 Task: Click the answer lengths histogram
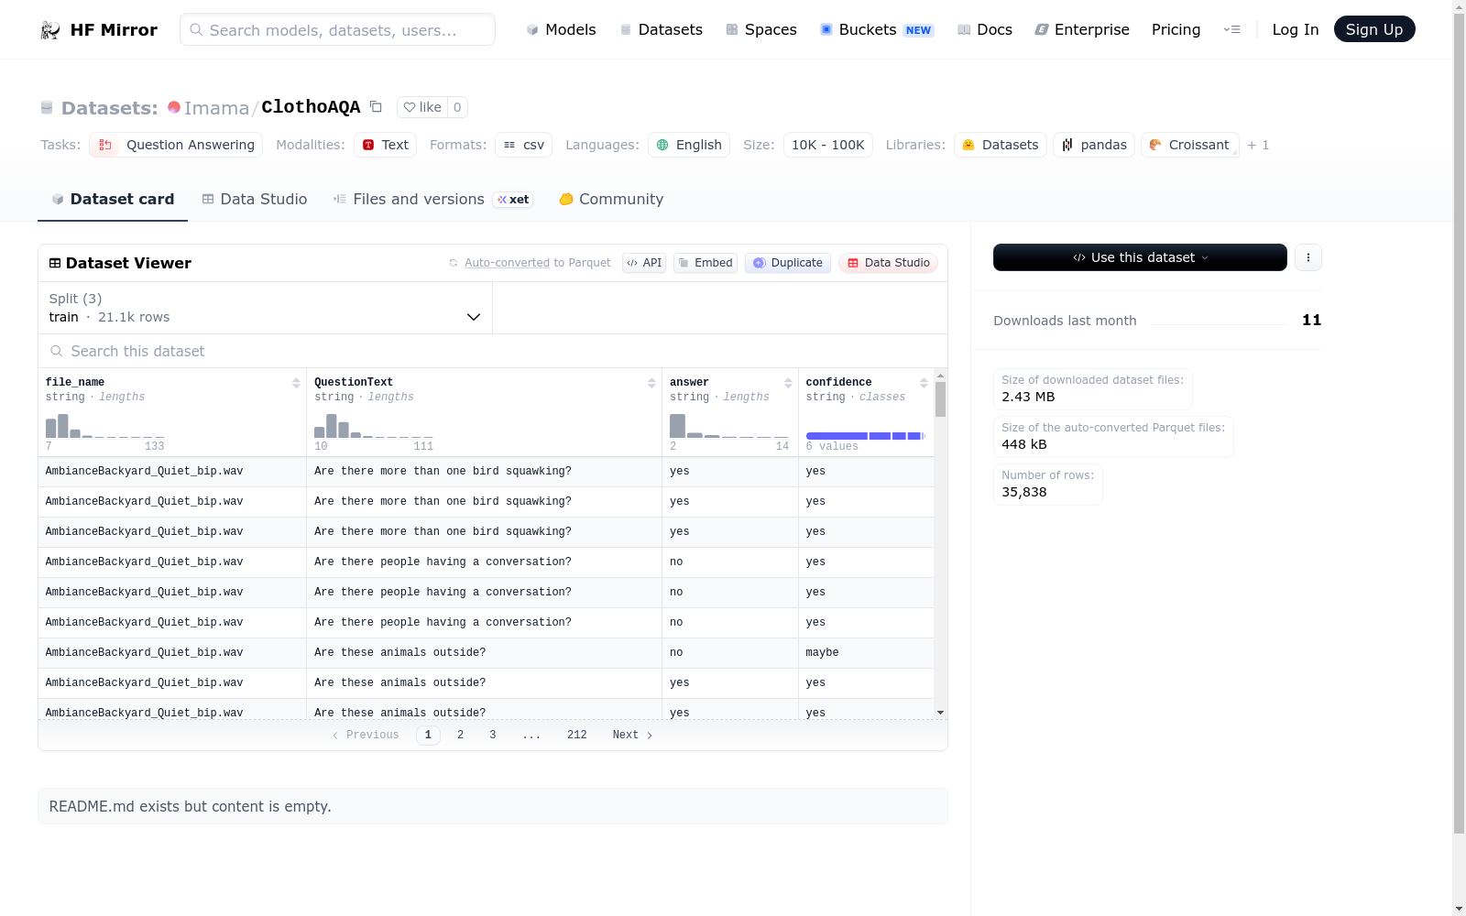(728, 426)
